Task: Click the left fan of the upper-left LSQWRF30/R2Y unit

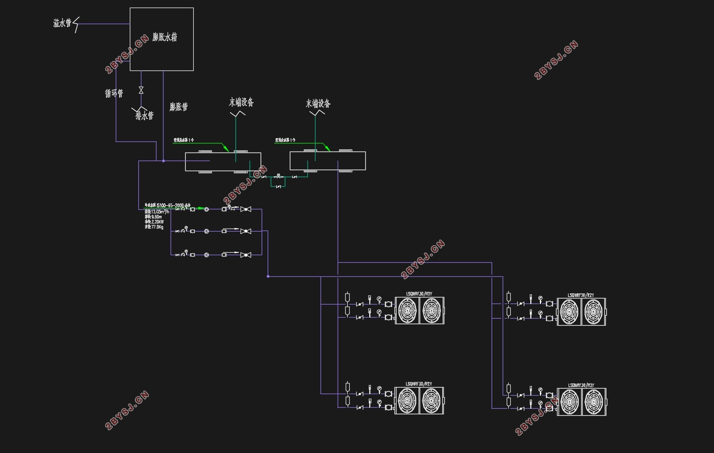Action: click(x=407, y=311)
